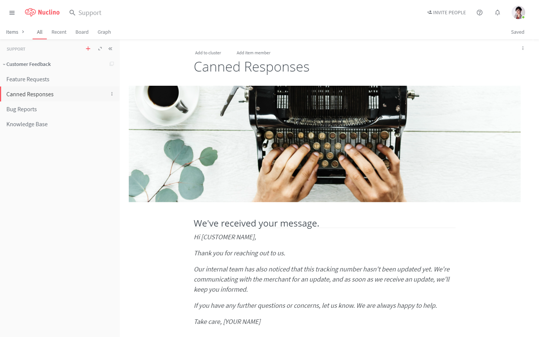This screenshot has height=337, width=539.
Task: Switch to the Graph tab
Action: tap(104, 32)
